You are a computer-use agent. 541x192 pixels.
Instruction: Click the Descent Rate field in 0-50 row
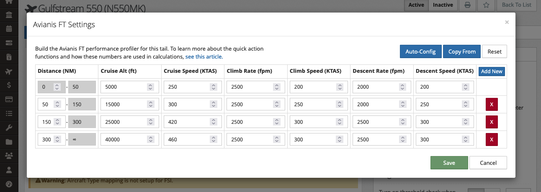pos(382,87)
